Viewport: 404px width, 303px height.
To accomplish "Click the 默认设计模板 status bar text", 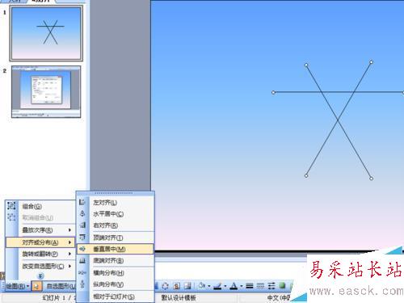I will (179, 297).
